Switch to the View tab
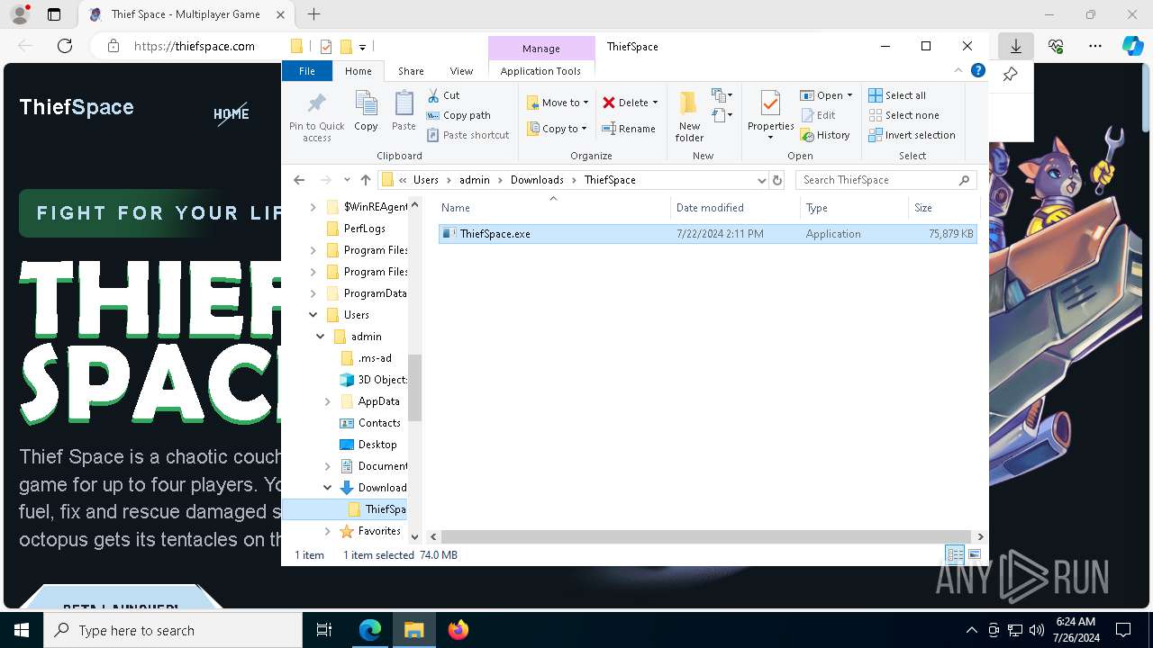Screen dimensions: 1153x648 (461, 71)
